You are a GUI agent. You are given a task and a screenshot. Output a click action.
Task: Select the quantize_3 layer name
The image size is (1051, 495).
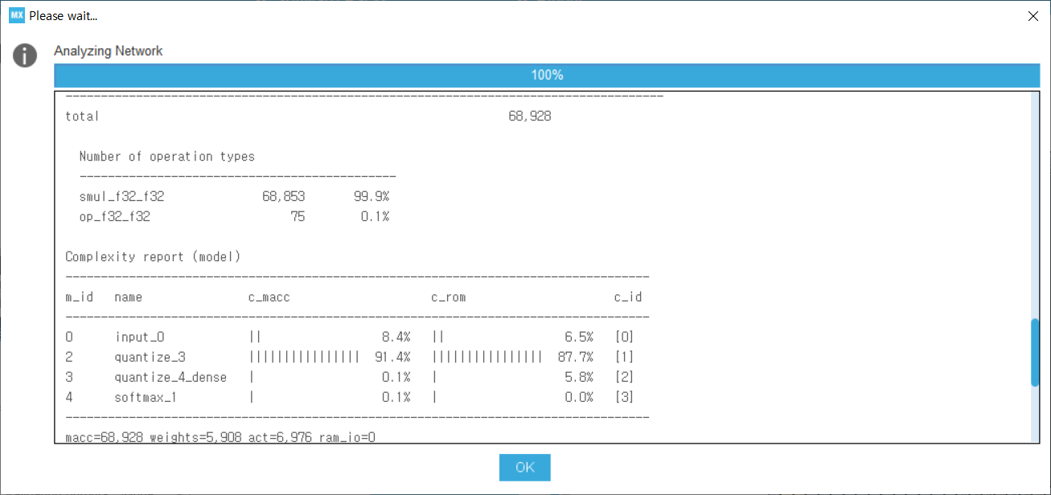(150, 358)
